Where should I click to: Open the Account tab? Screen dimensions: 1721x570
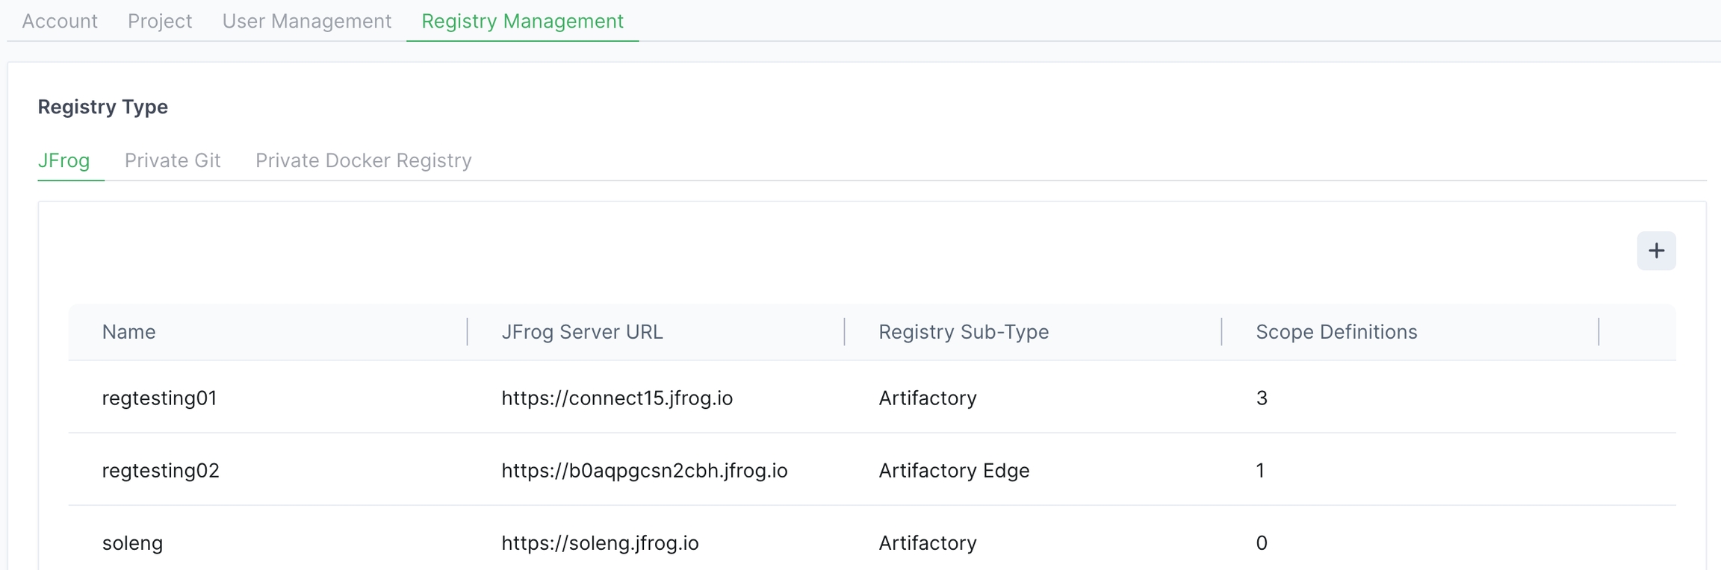[60, 21]
